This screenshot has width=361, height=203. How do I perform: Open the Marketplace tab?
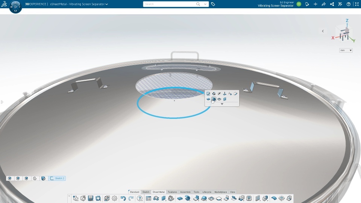click(221, 192)
